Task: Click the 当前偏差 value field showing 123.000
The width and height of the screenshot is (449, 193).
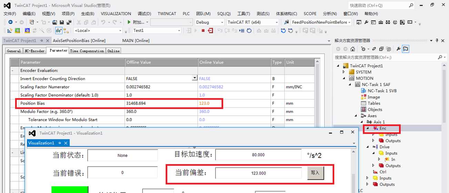Action: [258, 173]
